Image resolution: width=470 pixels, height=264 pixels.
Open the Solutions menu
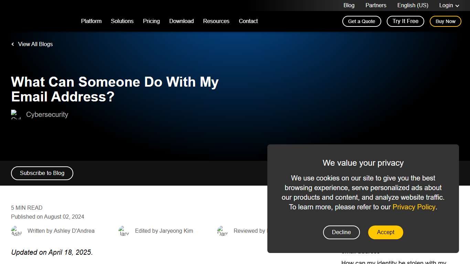122,21
